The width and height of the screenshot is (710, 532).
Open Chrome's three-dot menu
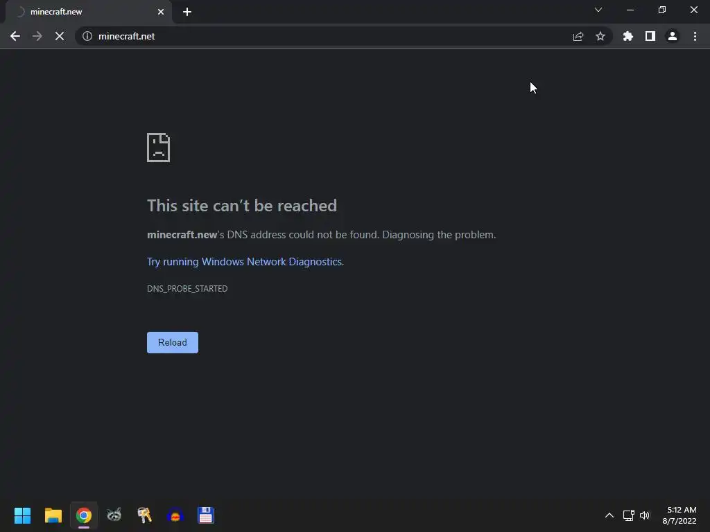tap(695, 36)
